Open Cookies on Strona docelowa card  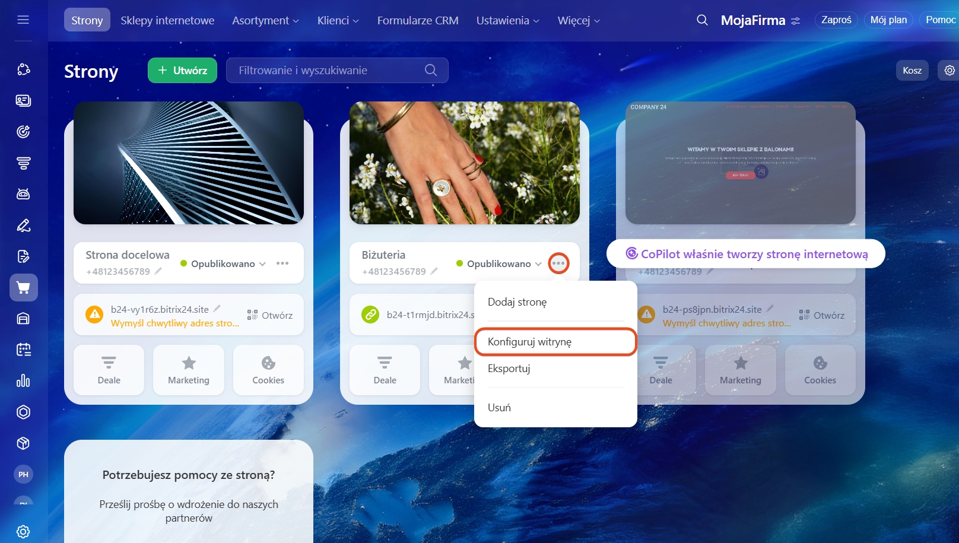(x=268, y=370)
